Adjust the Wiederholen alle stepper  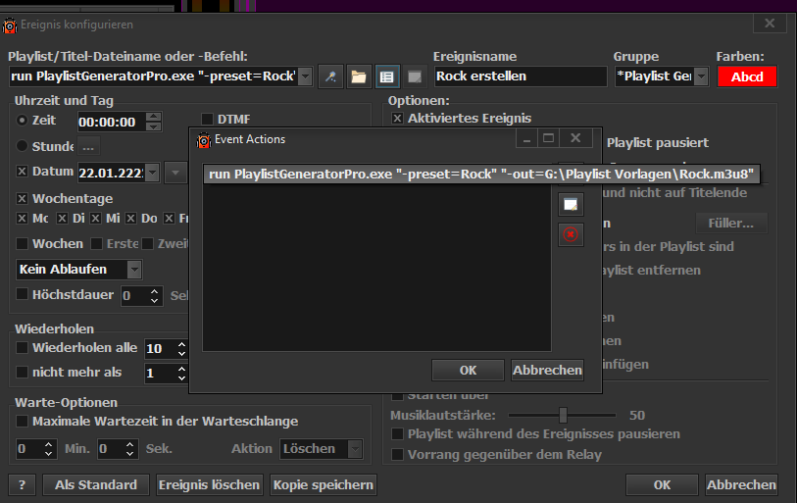pyautogui.click(x=181, y=348)
